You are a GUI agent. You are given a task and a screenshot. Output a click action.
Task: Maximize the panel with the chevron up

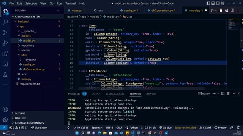click(234, 94)
